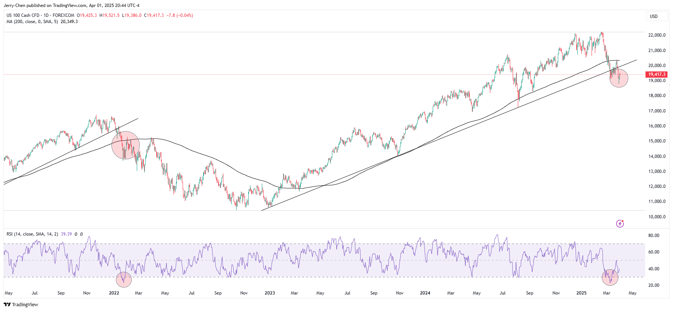Open the USD currency selector

click(656, 16)
